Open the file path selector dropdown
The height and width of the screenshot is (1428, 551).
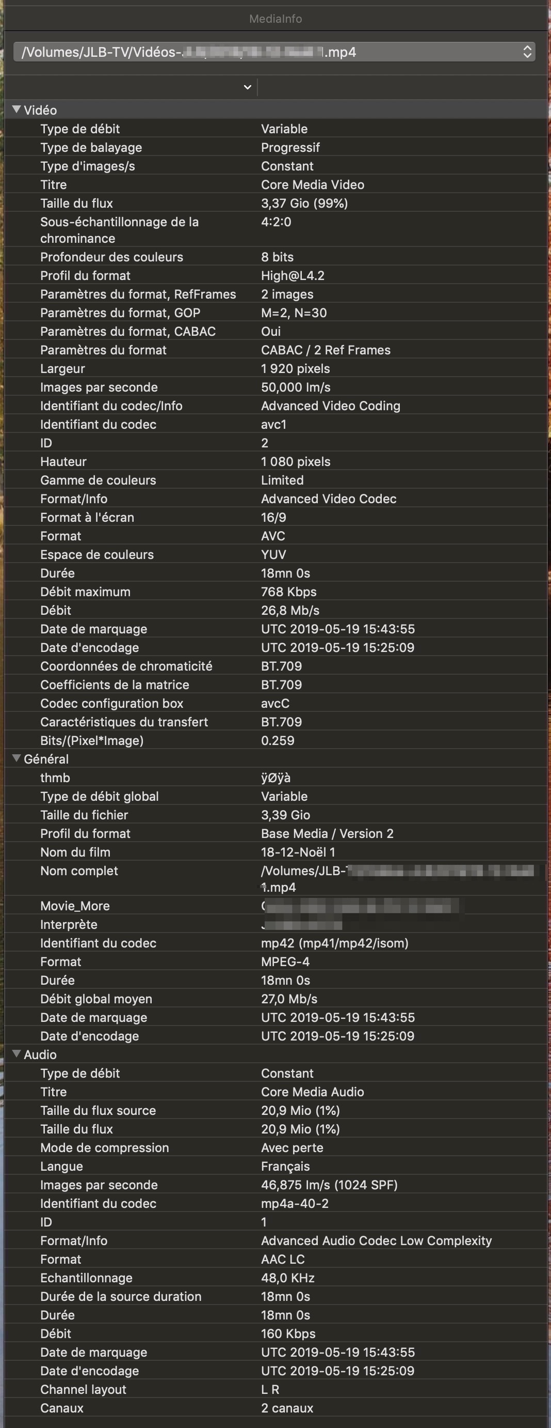527,52
